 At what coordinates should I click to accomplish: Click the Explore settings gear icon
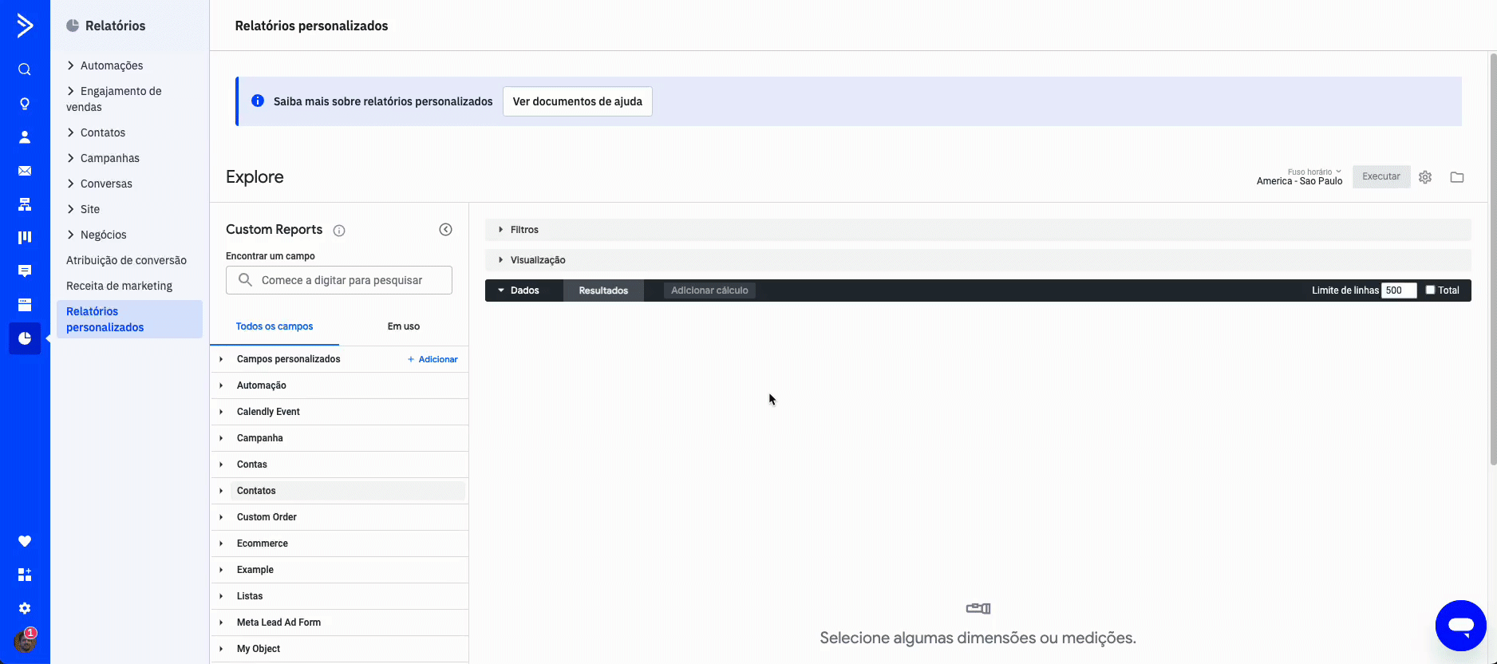point(1425,177)
